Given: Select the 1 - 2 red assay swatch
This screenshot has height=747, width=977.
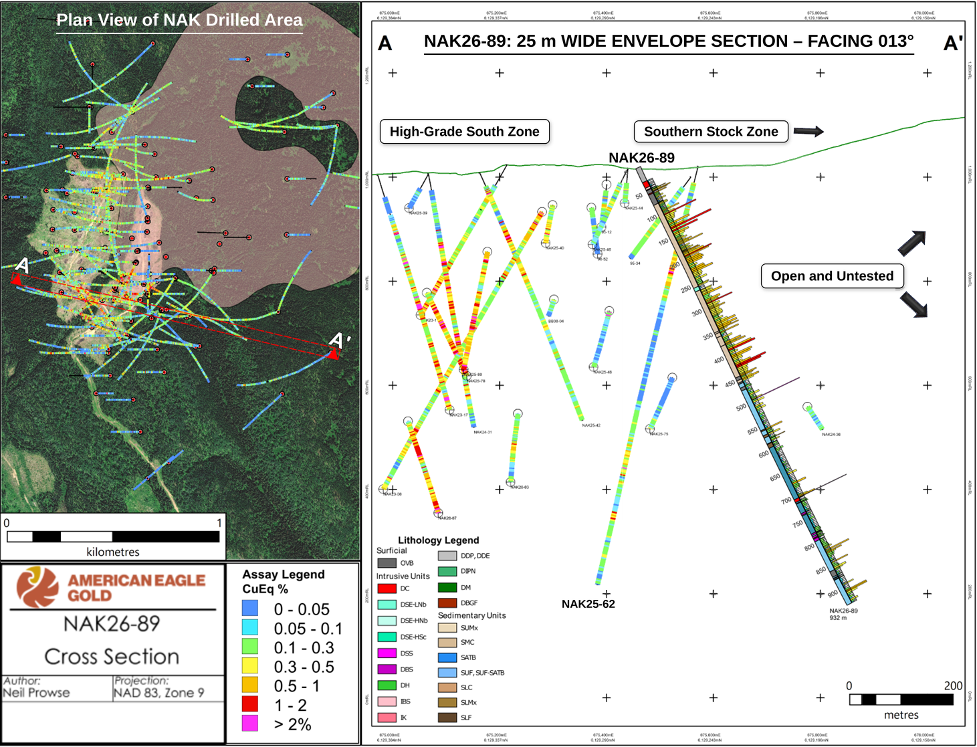Looking at the screenshot, I should 250,704.
